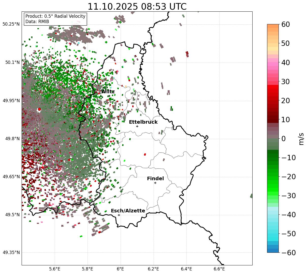Click the colorbar value 20
The height and width of the screenshot is (274, 307).
tap(285, 101)
